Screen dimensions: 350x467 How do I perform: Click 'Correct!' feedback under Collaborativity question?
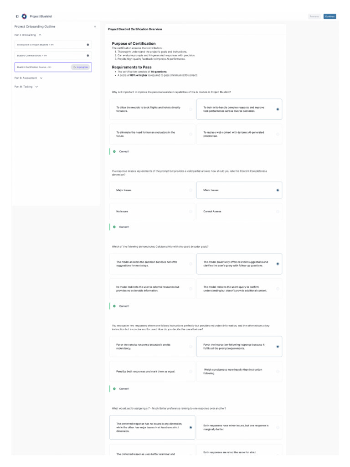tap(124, 306)
